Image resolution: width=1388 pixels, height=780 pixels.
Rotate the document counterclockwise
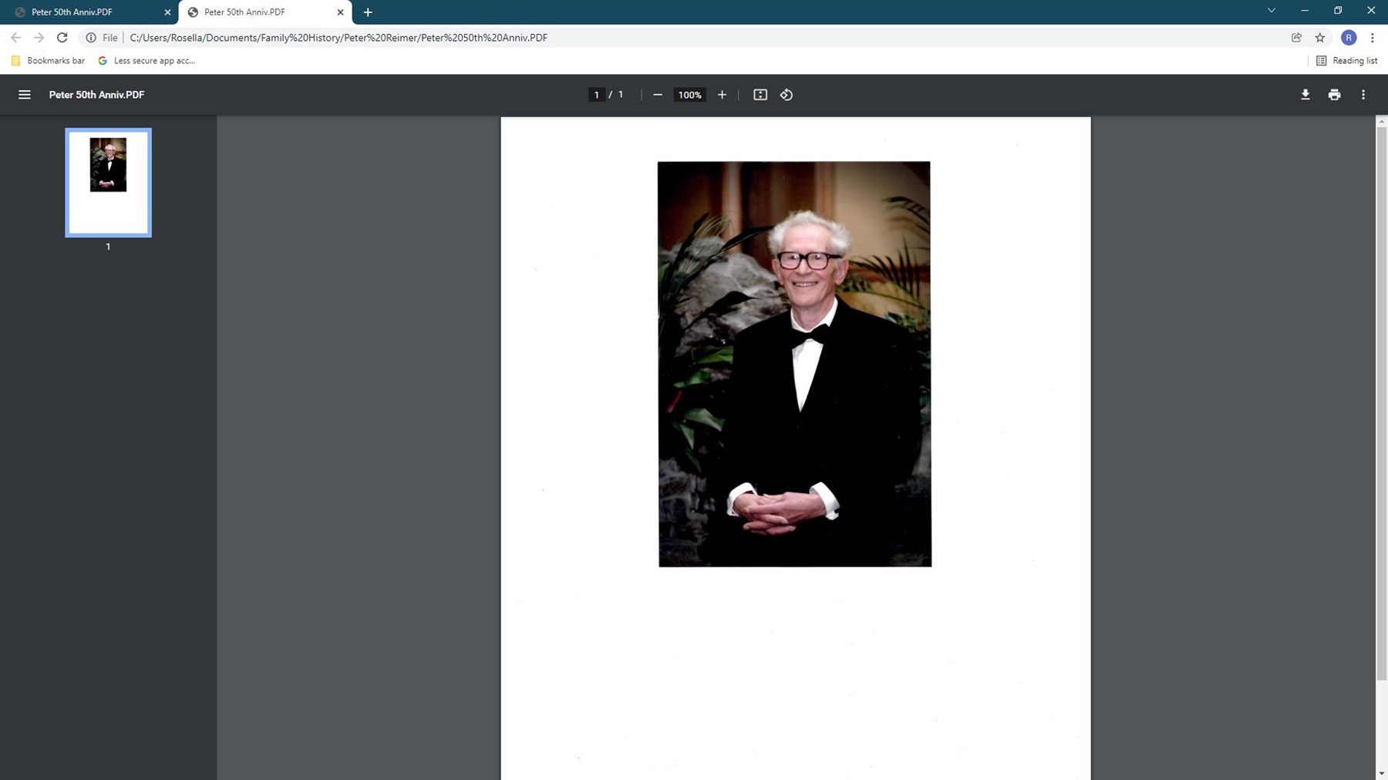787,95
